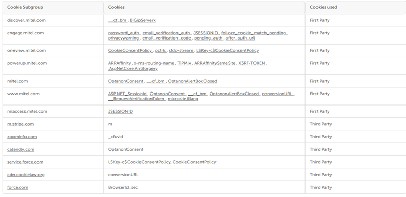This screenshot has height=197, width=406.
Task: Click __cf_bm link in mitel.com row
Action: click(156, 81)
